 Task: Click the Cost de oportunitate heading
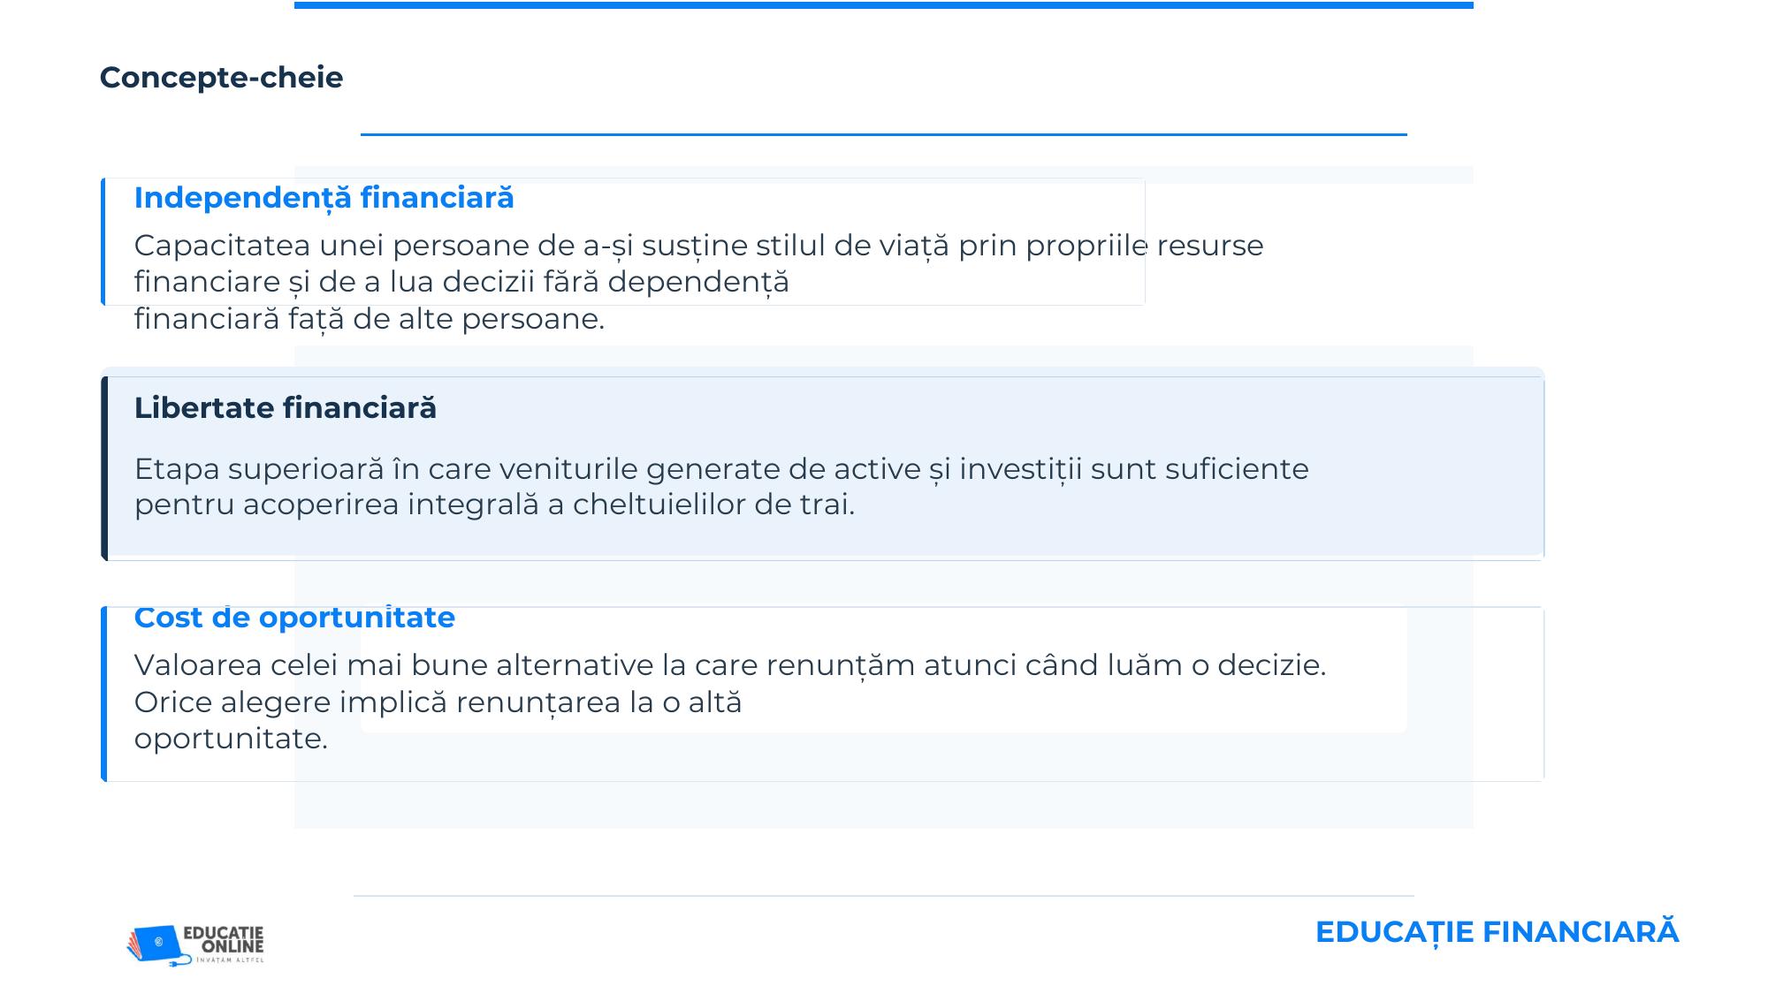tap(294, 618)
